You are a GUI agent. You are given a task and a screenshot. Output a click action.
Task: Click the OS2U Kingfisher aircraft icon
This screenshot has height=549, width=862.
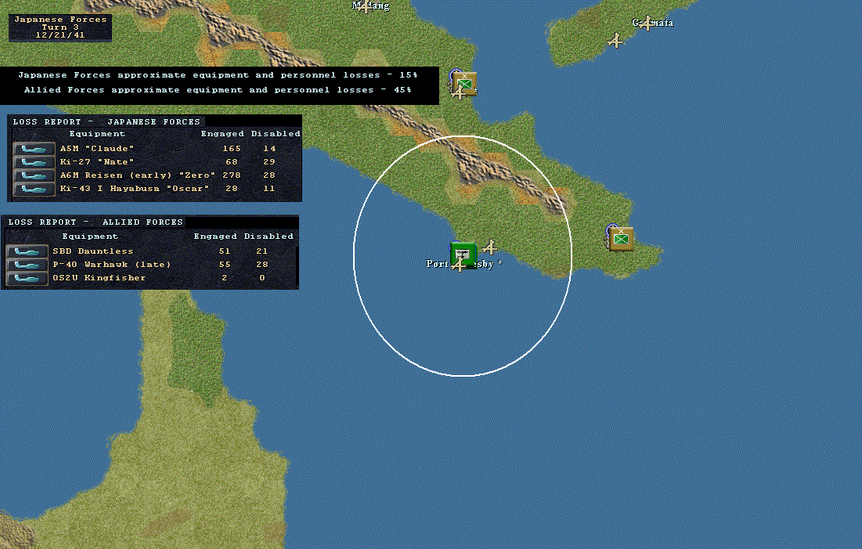coord(27,278)
